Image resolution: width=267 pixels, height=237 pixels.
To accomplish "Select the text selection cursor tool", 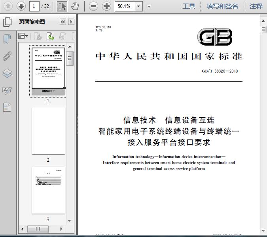I will coord(62,6).
